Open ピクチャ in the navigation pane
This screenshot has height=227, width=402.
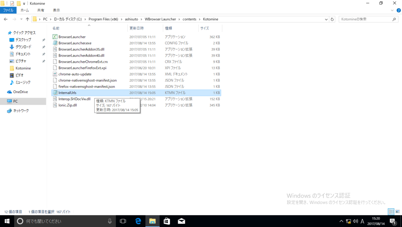pyautogui.click(x=20, y=61)
